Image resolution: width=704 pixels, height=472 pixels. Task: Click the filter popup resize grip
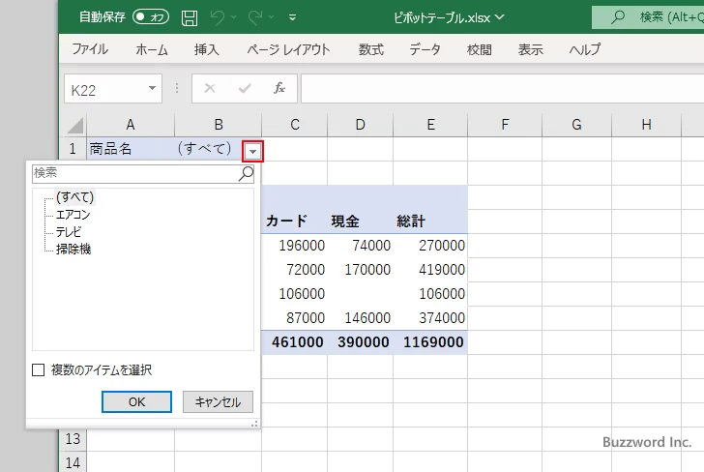pos(254,424)
